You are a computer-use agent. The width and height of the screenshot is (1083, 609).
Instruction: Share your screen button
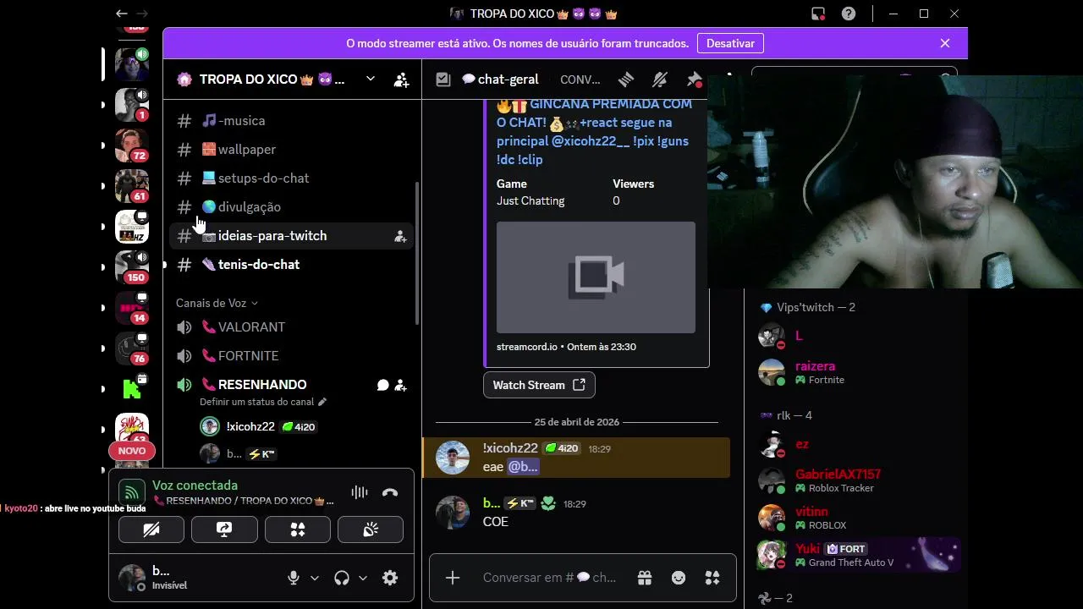point(224,529)
